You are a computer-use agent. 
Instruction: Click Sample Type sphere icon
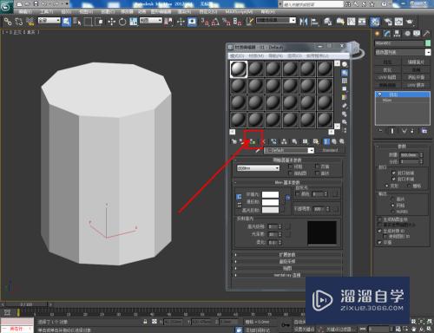tap(345, 64)
